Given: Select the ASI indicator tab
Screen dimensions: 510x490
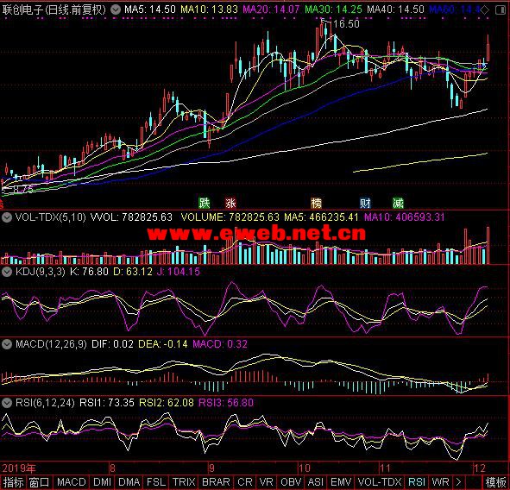Looking at the screenshot, I should tap(316, 482).
